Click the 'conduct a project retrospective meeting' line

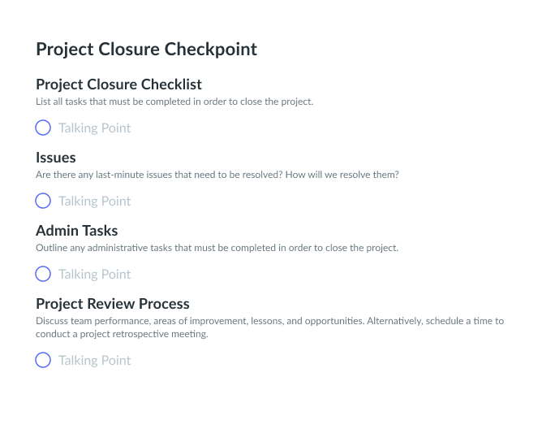click(122, 334)
